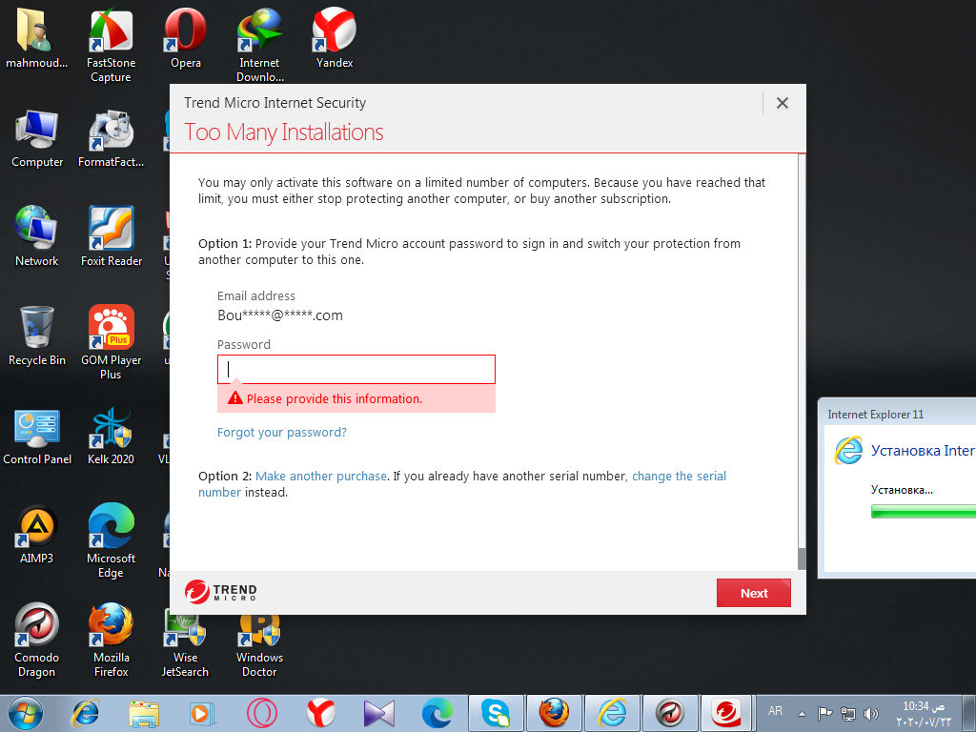Close the Trend Micro Internet Security dialog

[x=783, y=103]
